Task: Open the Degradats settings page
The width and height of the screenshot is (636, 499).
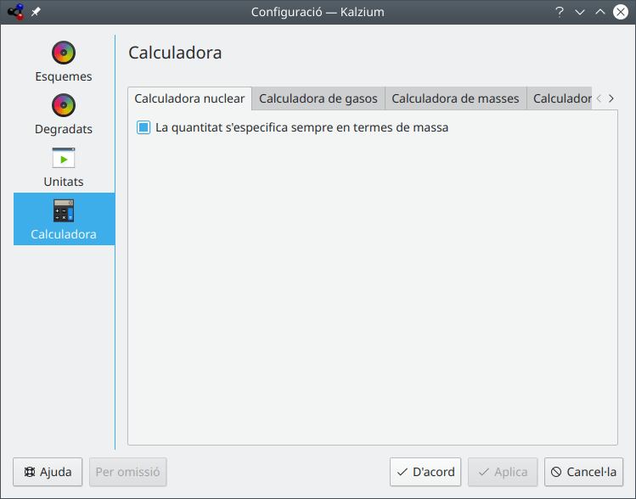Action: (x=64, y=114)
